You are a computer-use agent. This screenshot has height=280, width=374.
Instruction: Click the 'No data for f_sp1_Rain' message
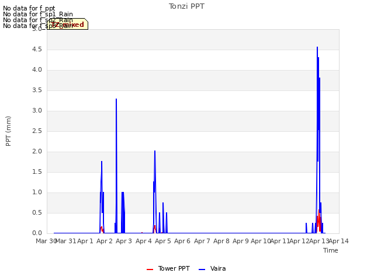(38, 14)
